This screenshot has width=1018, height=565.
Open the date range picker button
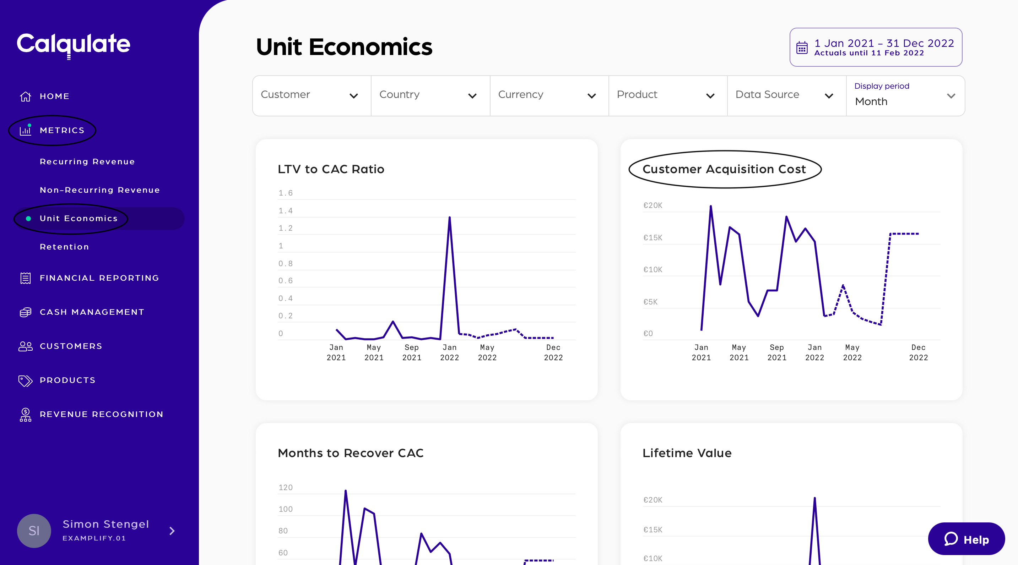(x=875, y=48)
